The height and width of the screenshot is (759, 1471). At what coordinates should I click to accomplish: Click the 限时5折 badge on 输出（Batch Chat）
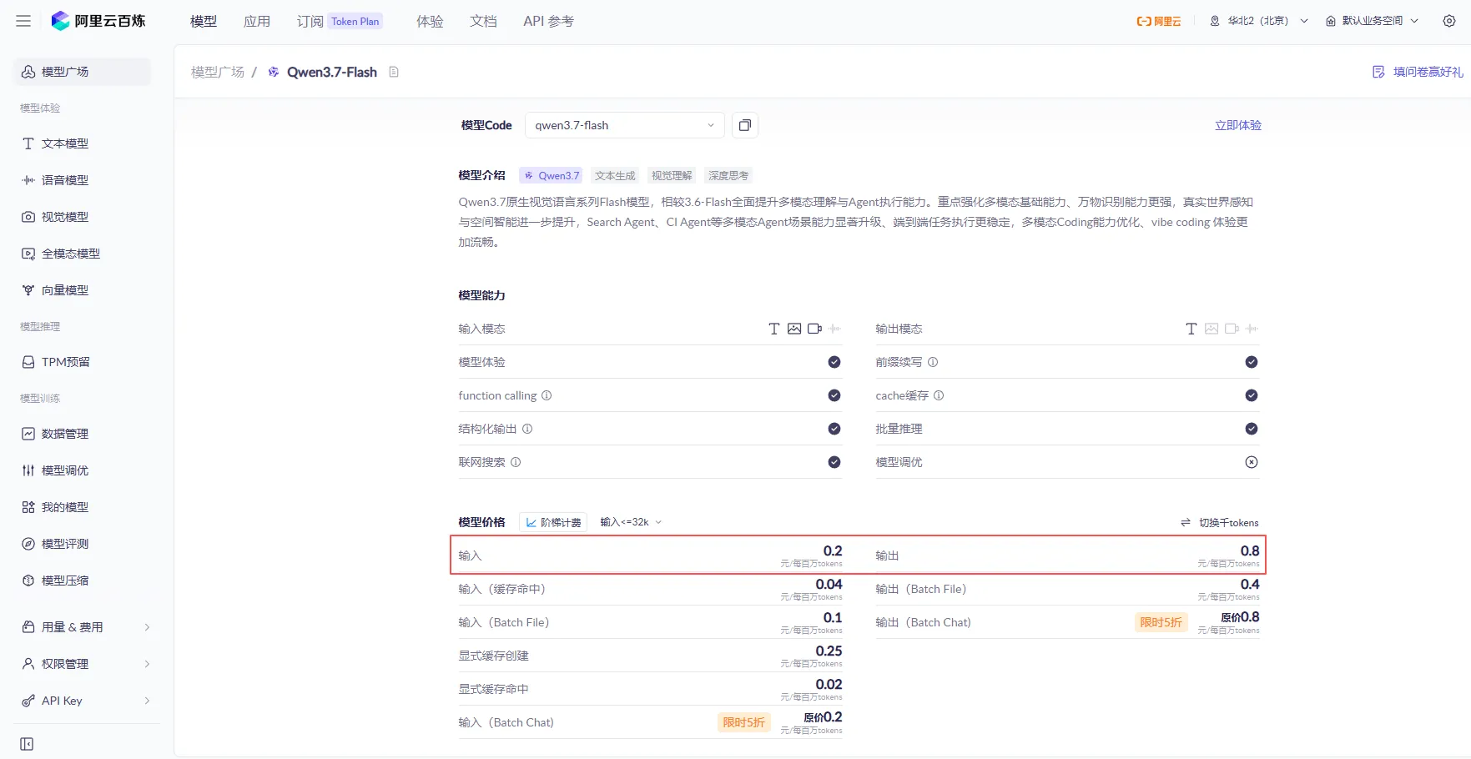[x=1161, y=622]
